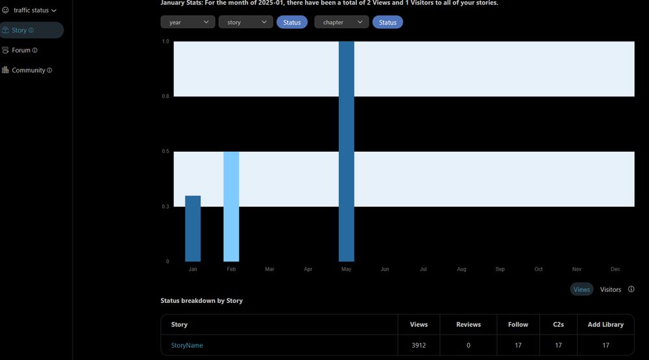Click the info icon beside Visitors

631,289
